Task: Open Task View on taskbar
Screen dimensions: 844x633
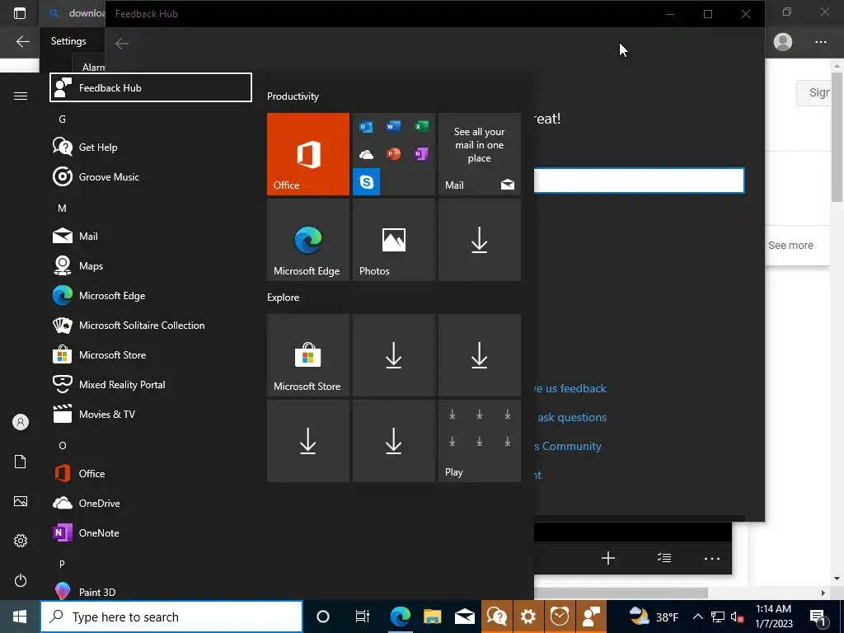Action: coord(363,617)
